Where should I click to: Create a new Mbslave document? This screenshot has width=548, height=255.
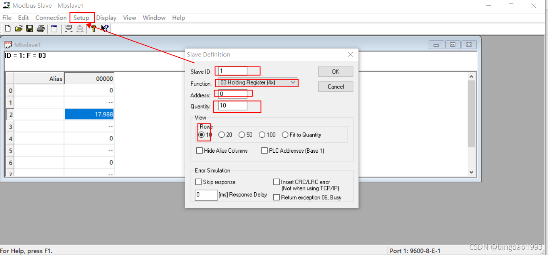[x=7, y=28]
